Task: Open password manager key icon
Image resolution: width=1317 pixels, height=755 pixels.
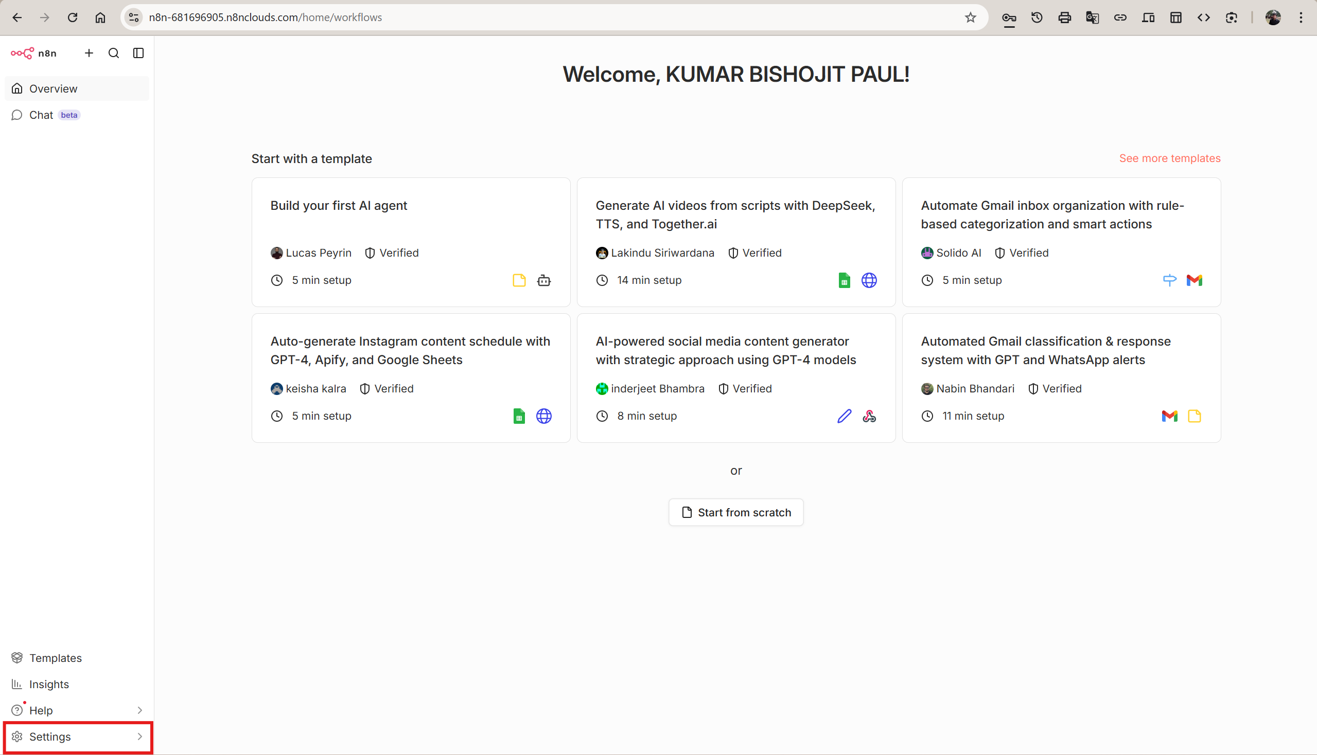Action: click(x=1009, y=17)
